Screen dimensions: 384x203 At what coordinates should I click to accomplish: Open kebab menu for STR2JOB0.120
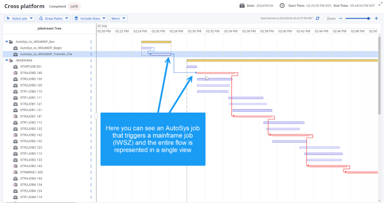[91, 85]
